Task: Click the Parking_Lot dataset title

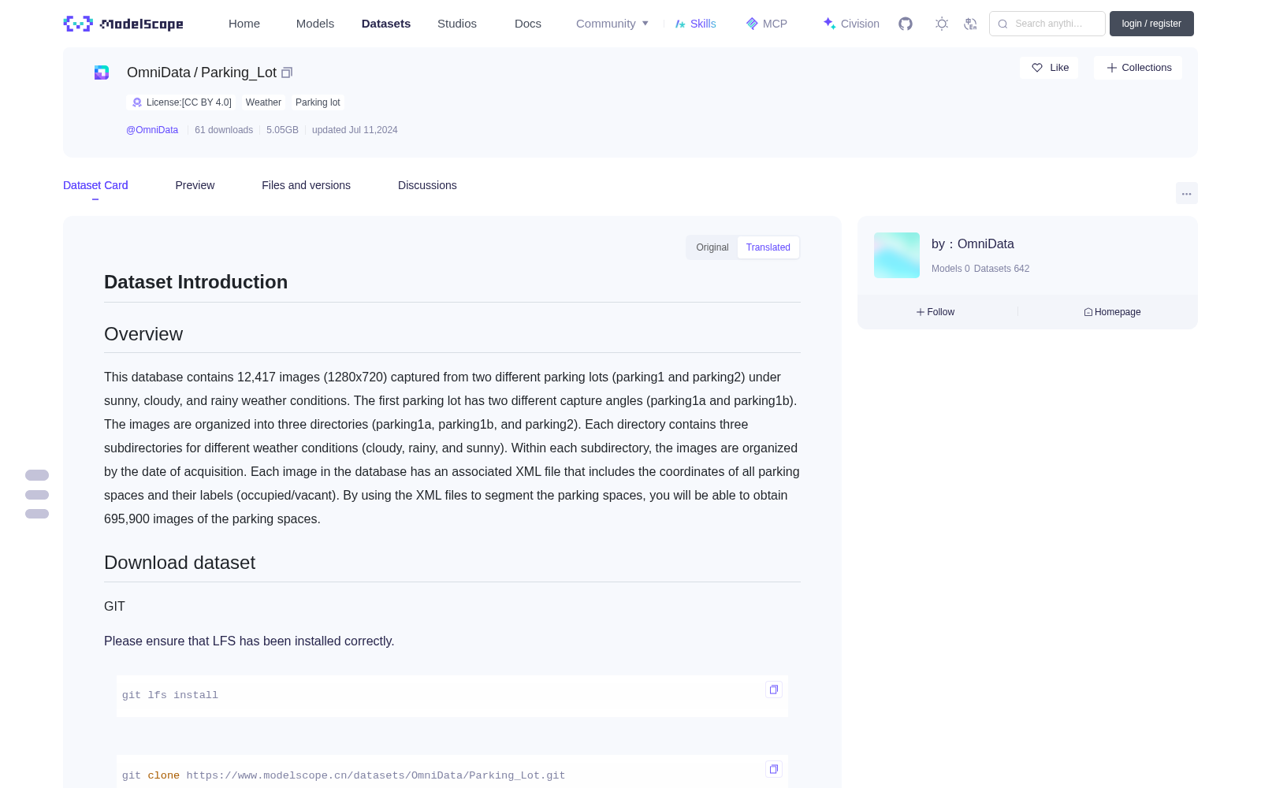Action: 239,72
